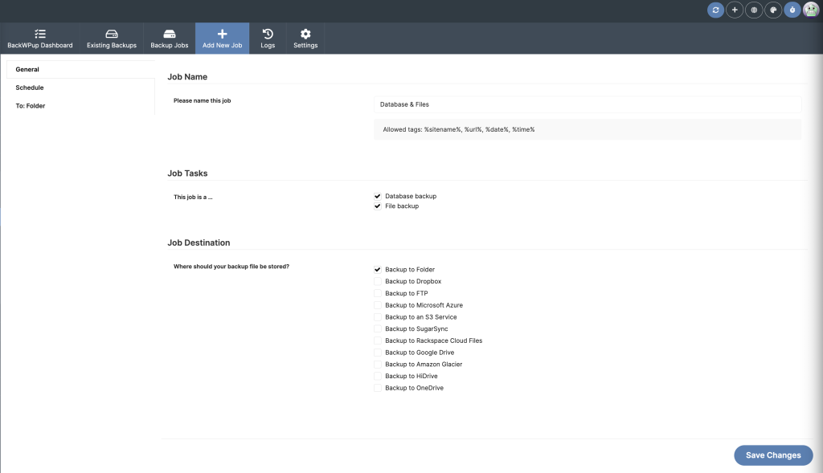Open Settings with the gear icon
The width and height of the screenshot is (823, 473).
305,32
